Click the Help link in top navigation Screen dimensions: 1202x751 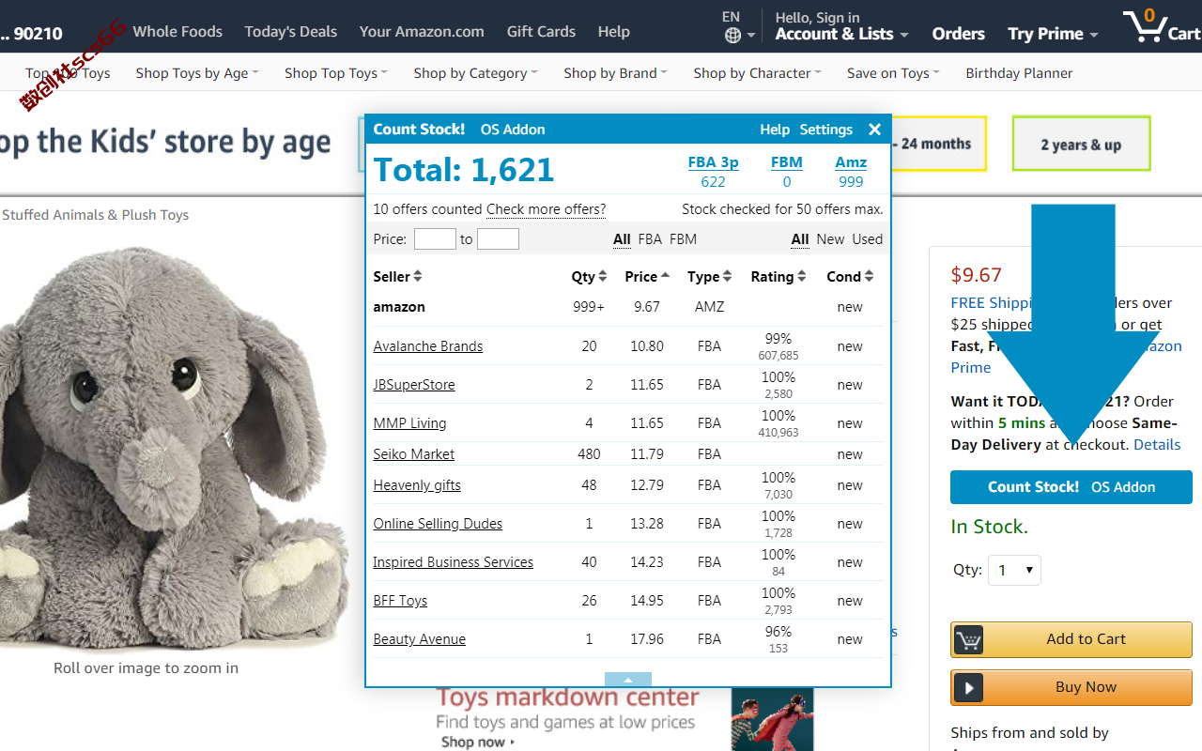click(613, 32)
